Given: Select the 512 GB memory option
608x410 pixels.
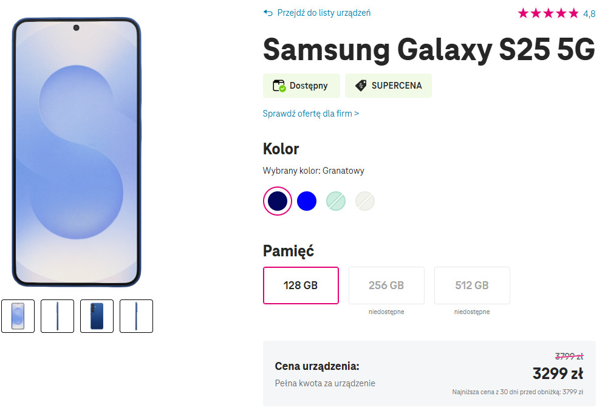Looking at the screenshot, I should coord(472,285).
